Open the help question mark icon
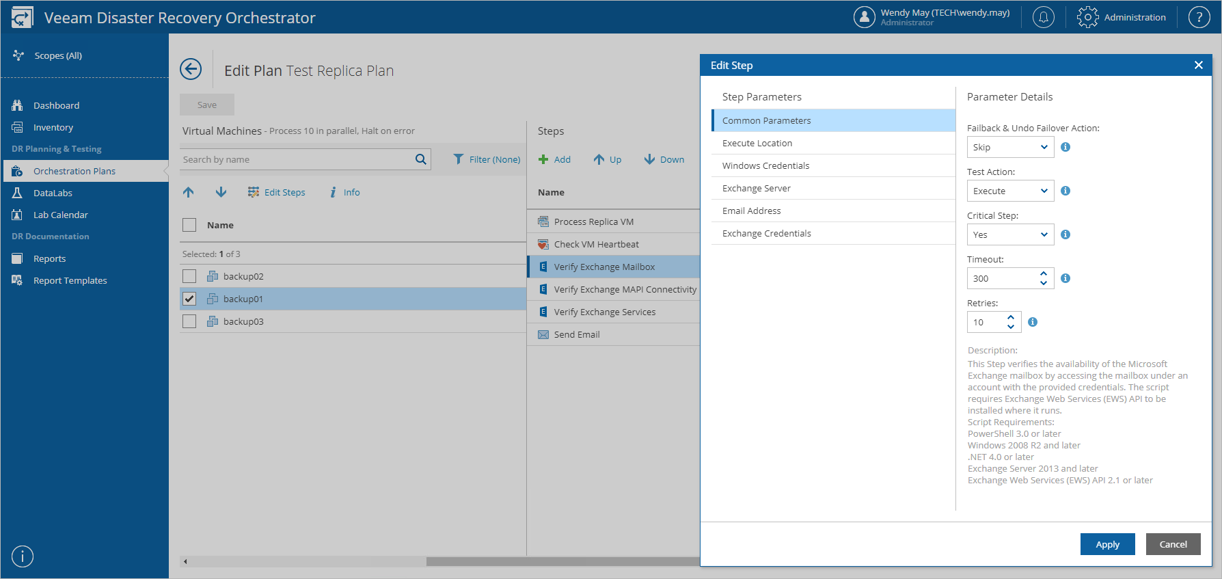Screen dimensions: 1222x579 1199,17
